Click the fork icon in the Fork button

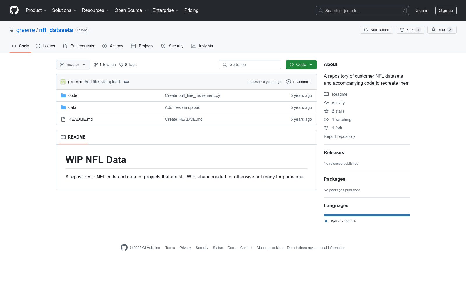click(402, 30)
